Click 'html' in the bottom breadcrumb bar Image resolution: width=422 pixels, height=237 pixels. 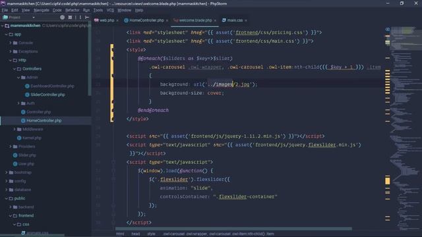click(120, 234)
